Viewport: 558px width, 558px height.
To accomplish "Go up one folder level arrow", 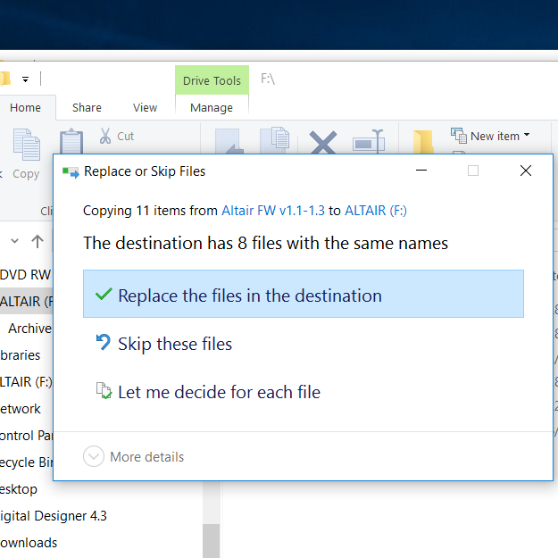I will [x=37, y=241].
